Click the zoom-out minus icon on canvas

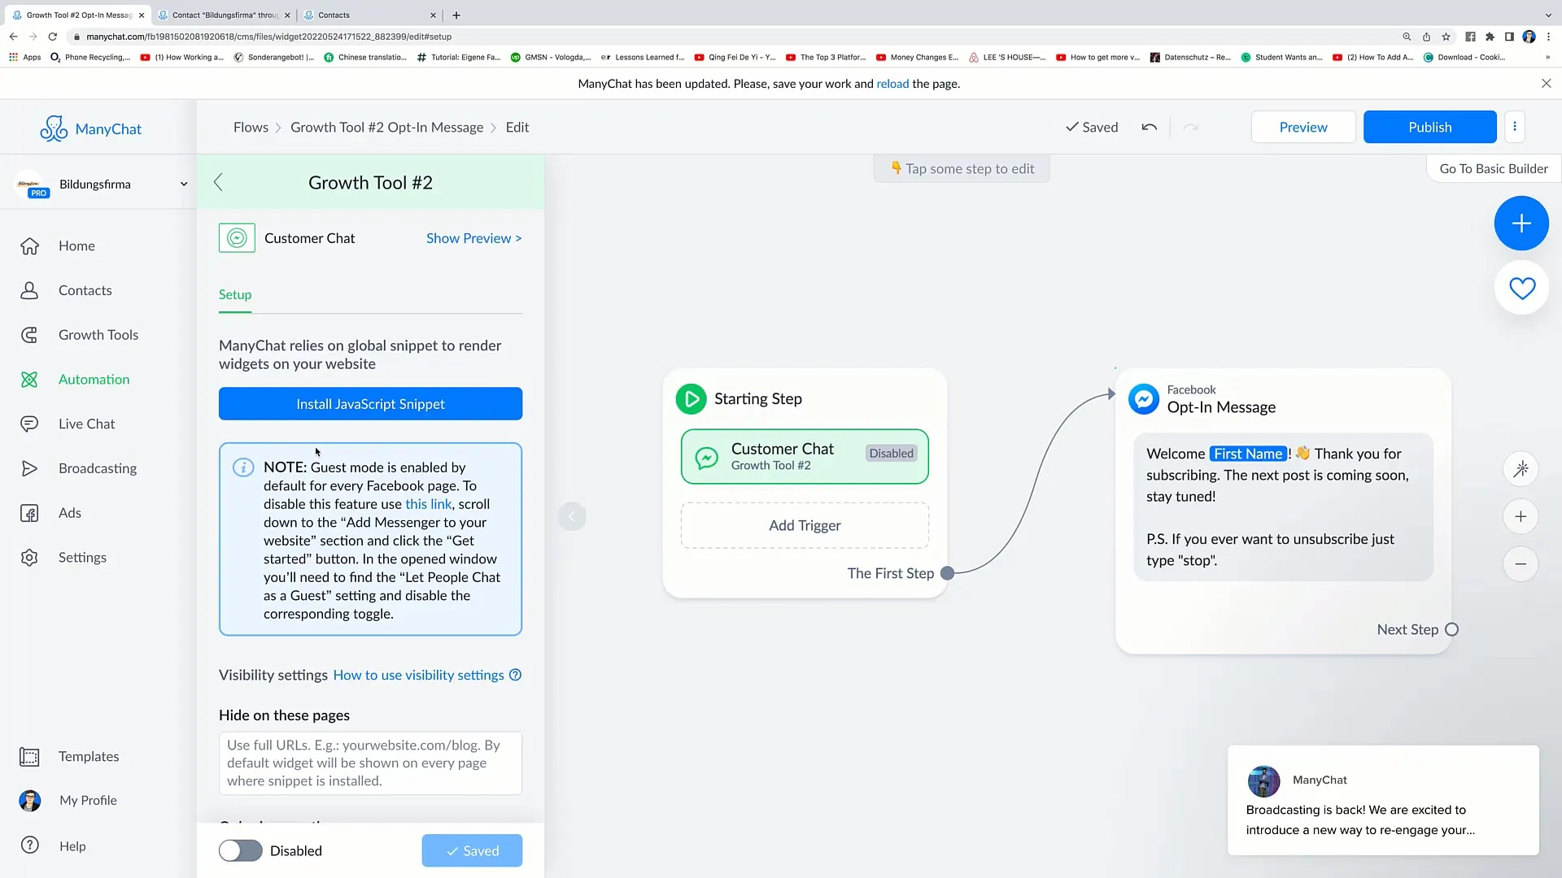tap(1522, 563)
